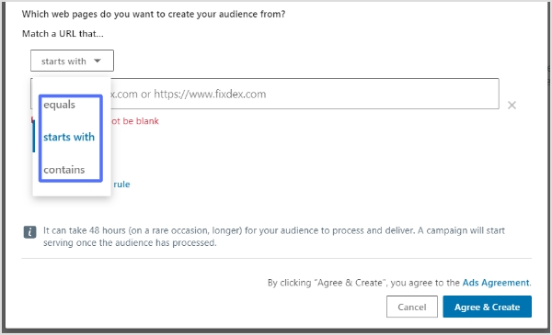The image size is (552, 335).
Task: Click Agree & Create button
Action: coord(488,307)
